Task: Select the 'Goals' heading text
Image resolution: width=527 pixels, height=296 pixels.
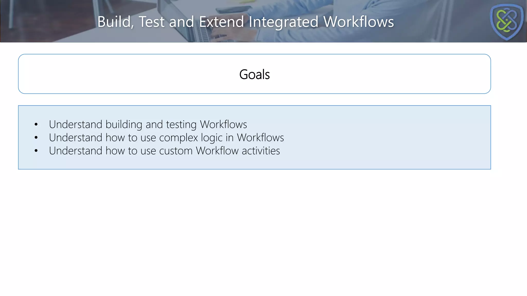Action: click(254, 75)
